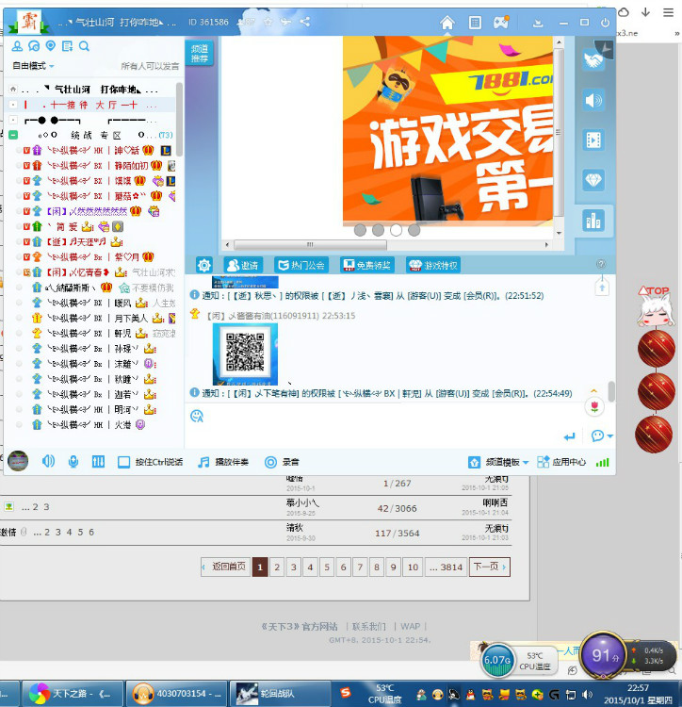Click the chat log vertical scrollbar thumb
Screen dimensions: 682x707
pos(610,391)
